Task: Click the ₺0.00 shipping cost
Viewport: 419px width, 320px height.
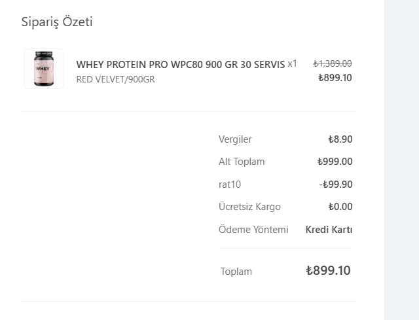Action: tap(340, 207)
